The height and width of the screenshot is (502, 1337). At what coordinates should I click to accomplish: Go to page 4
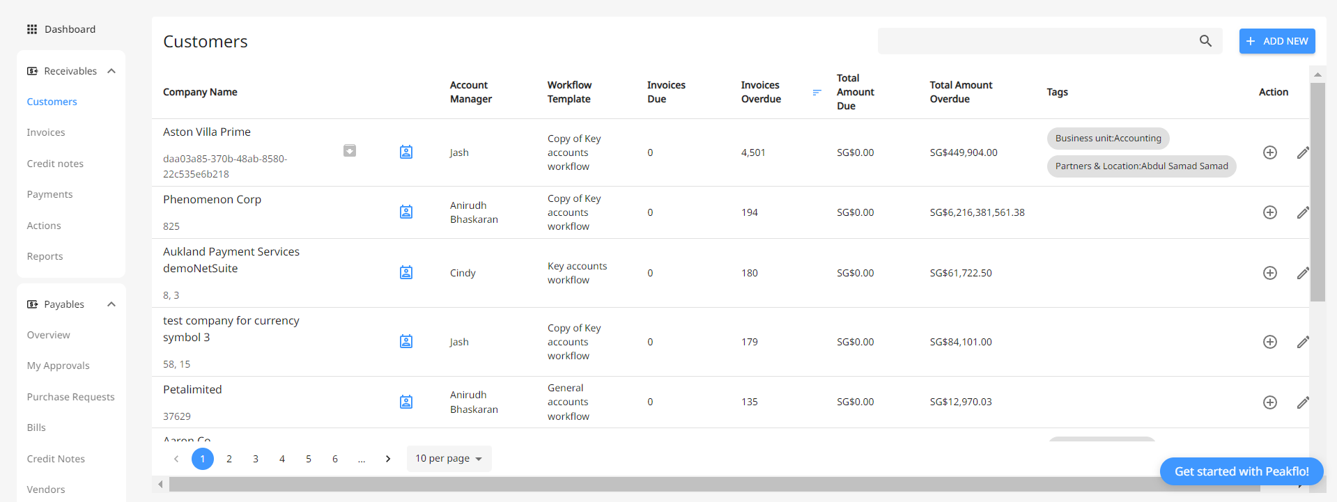pos(282,459)
